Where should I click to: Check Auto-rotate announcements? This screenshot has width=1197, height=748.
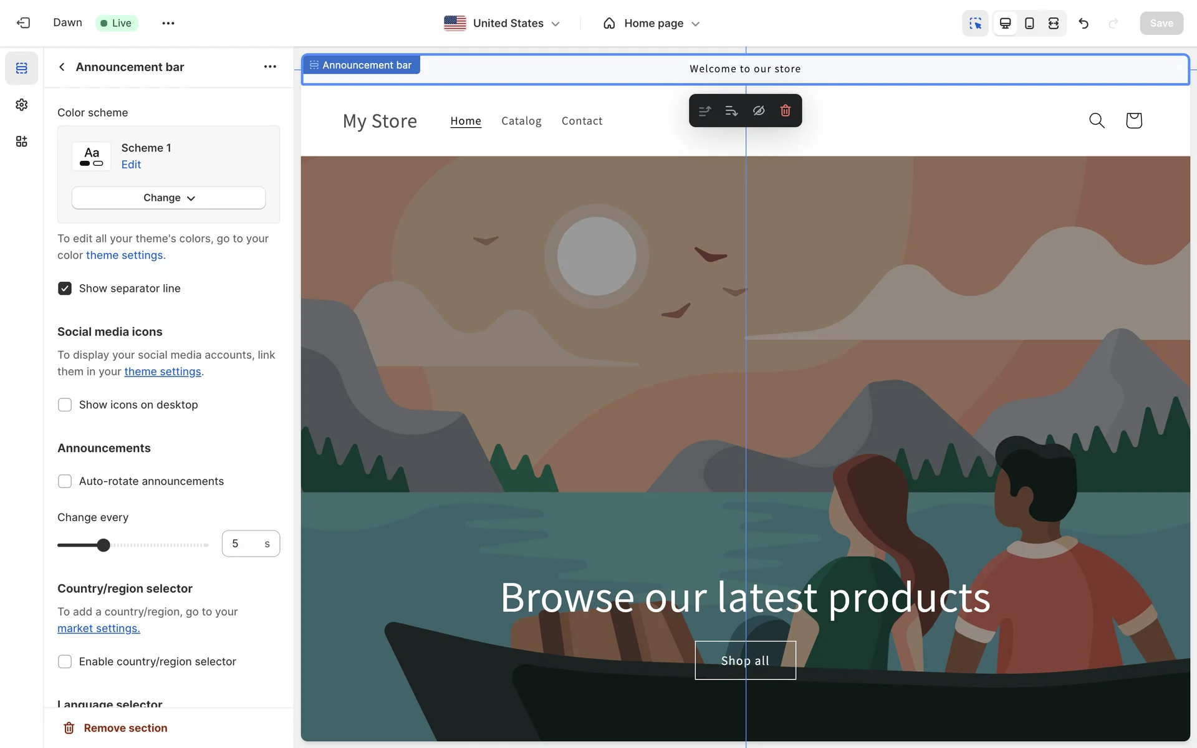coord(65,481)
